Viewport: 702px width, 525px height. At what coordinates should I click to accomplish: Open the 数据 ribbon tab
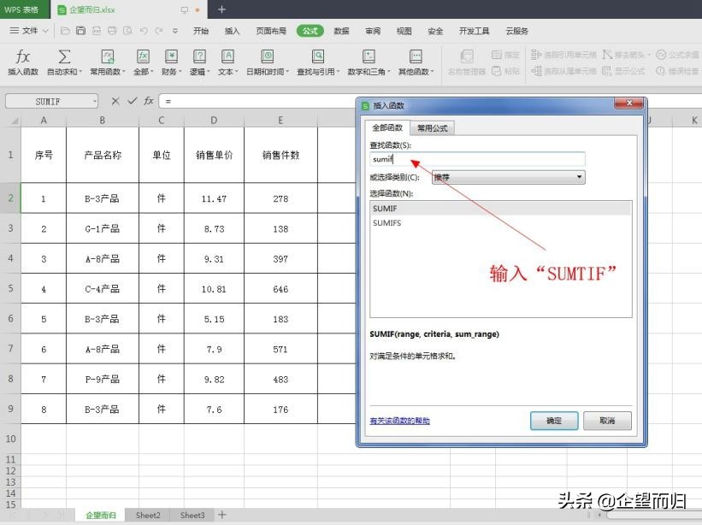click(x=340, y=31)
